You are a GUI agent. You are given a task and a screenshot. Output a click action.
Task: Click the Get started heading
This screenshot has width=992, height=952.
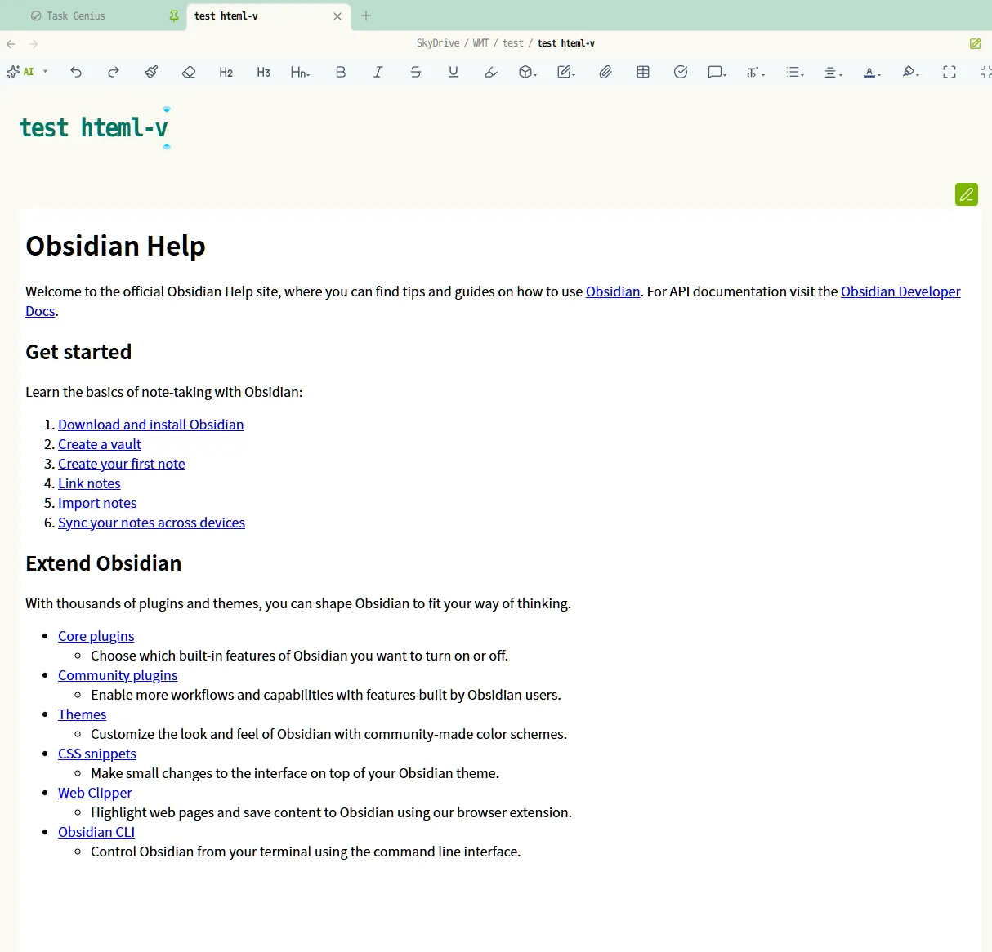[x=78, y=352]
